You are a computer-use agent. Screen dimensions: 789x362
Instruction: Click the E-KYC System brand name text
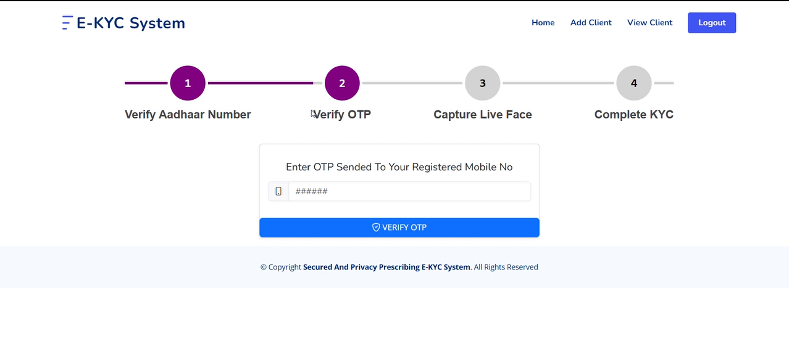pyautogui.click(x=130, y=22)
